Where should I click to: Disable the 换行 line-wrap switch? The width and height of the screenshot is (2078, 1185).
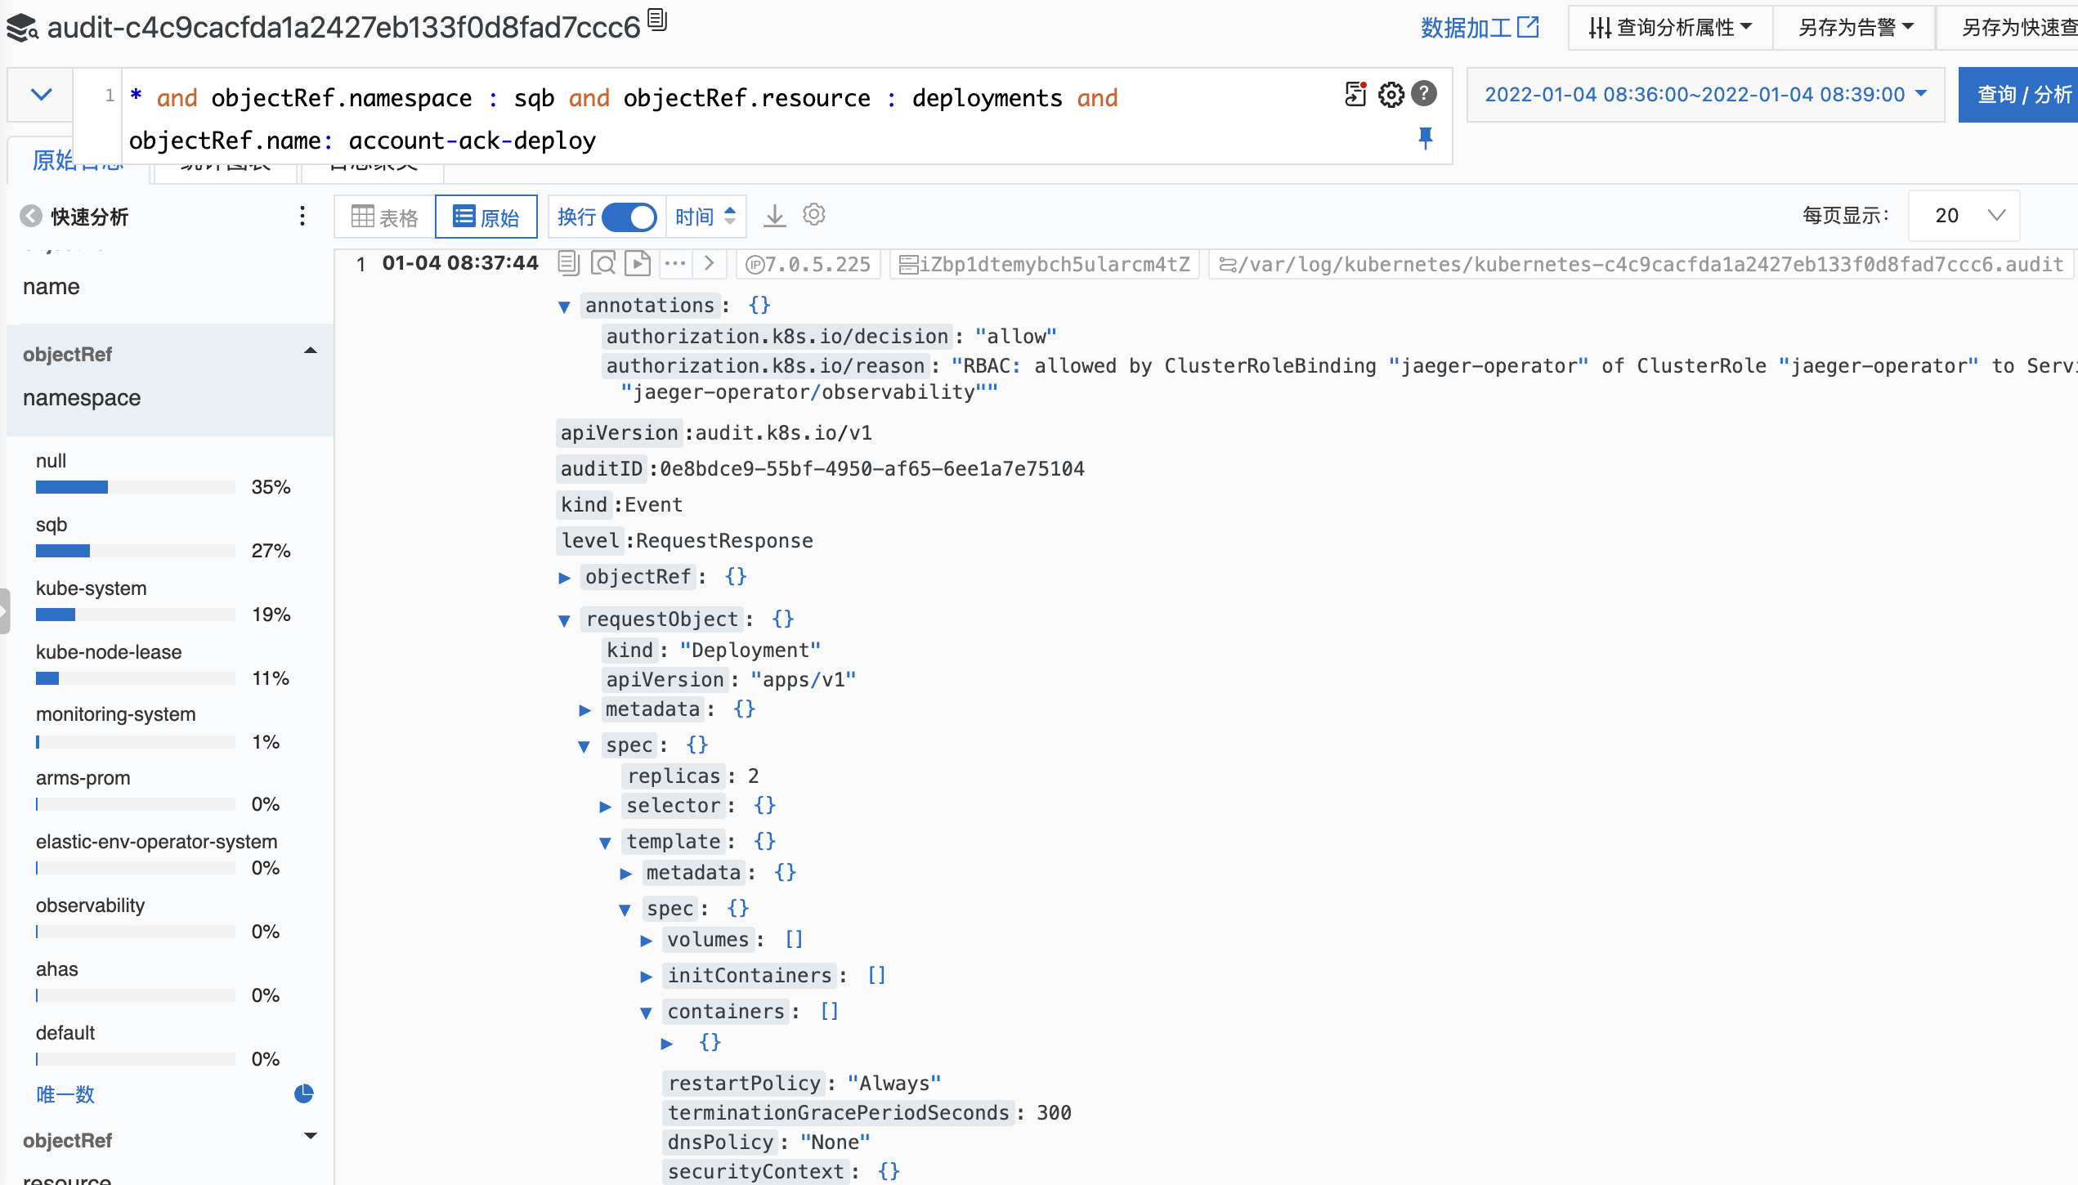click(x=629, y=217)
